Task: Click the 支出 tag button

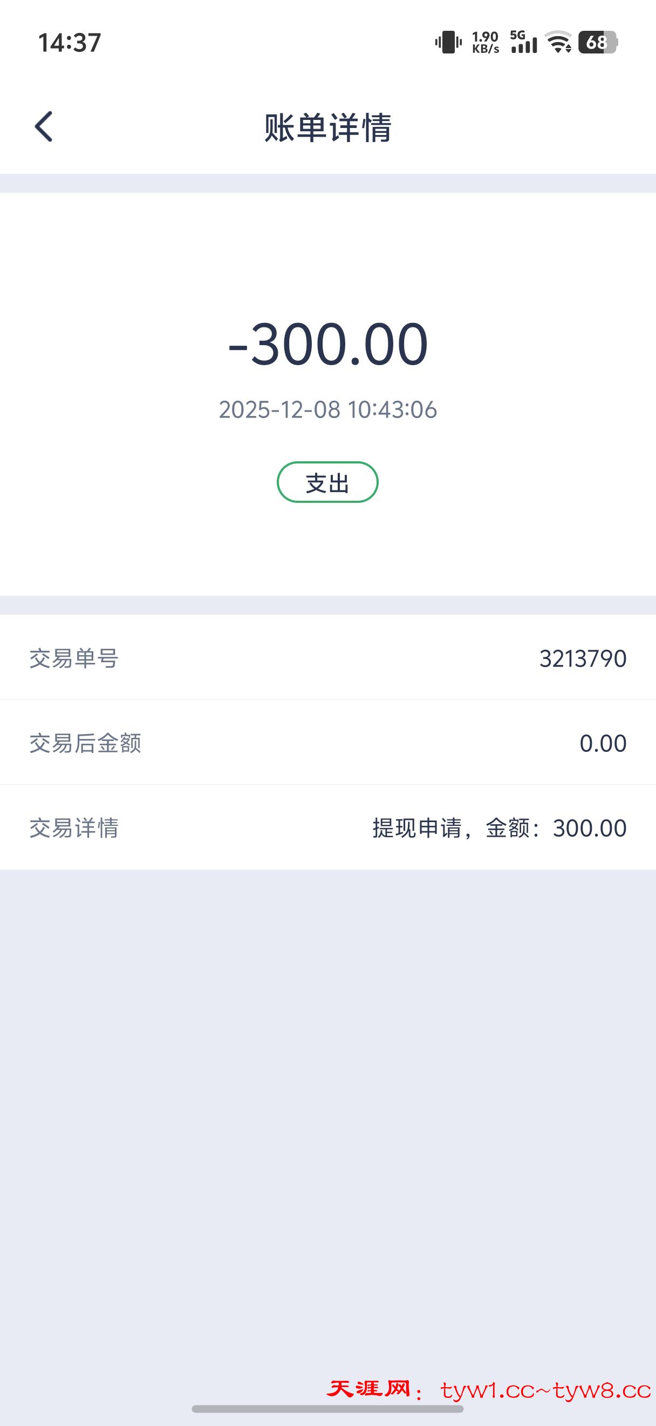Action: [x=327, y=482]
